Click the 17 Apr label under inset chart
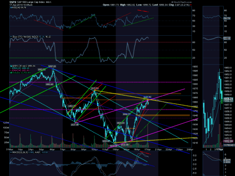The image size is (235, 176). [x=220, y=149]
